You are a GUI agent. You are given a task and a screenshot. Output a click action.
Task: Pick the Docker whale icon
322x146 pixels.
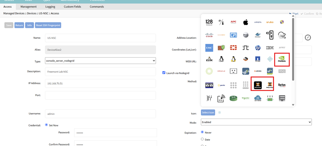258,35
